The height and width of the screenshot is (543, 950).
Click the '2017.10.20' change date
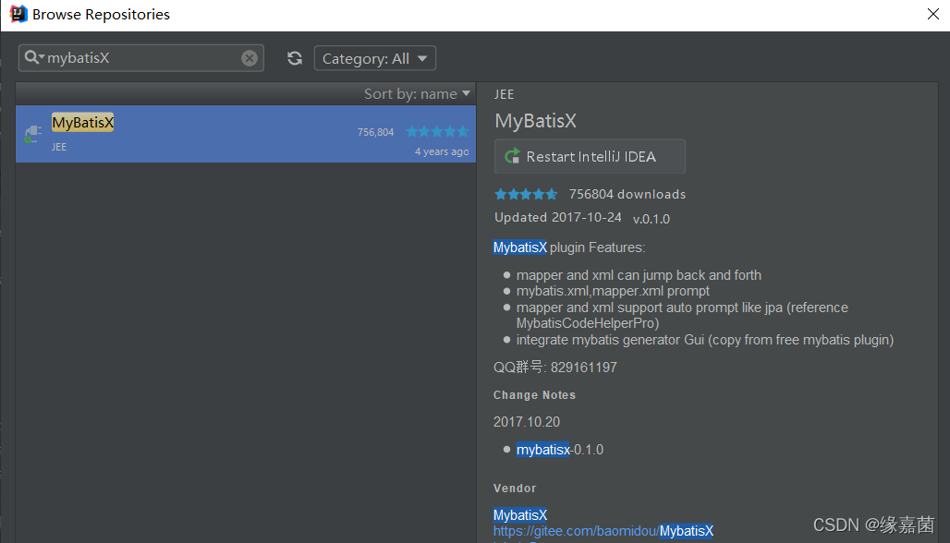tap(527, 422)
